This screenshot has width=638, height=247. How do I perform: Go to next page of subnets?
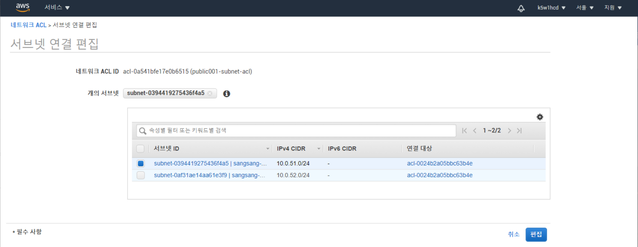[509, 131]
